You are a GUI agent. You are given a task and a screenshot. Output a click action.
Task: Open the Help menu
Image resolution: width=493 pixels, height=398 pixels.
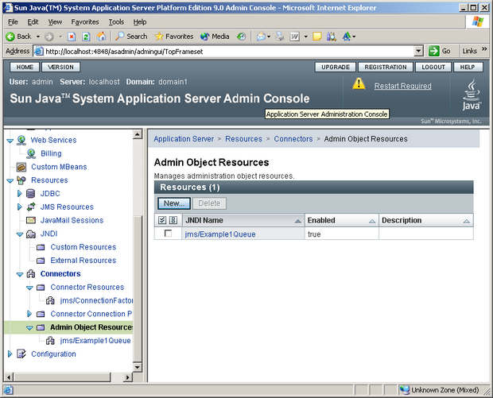pyautogui.click(x=140, y=22)
